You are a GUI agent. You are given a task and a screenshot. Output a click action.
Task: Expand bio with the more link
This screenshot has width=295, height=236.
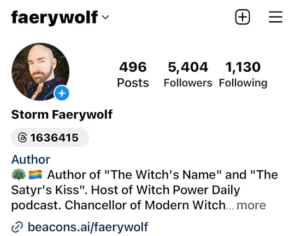(x=251, y=205)
